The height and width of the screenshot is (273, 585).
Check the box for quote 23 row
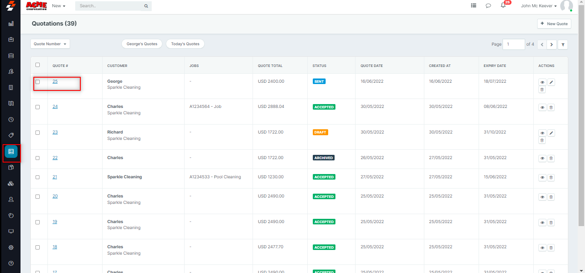pyautogui.click(x=38, y=133)
